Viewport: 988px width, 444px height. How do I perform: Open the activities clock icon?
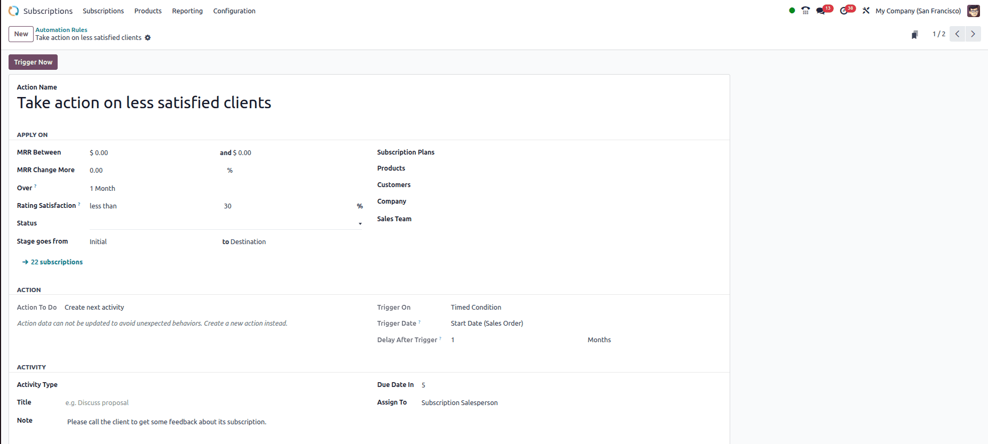[844, 11]
